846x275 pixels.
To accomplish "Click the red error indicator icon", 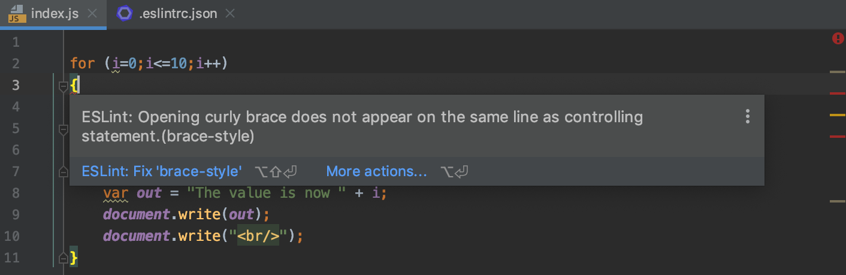I will (838, 39).
